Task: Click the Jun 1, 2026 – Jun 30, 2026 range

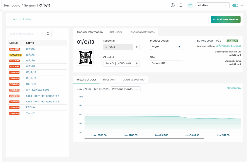Action: [x=93, y=89]
